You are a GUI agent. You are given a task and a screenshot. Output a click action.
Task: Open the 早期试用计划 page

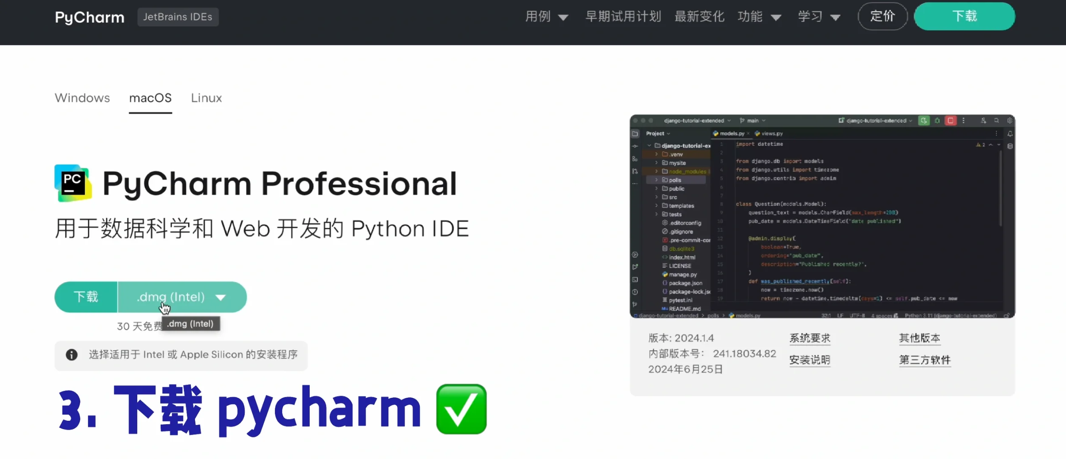[x=623, y=17]
